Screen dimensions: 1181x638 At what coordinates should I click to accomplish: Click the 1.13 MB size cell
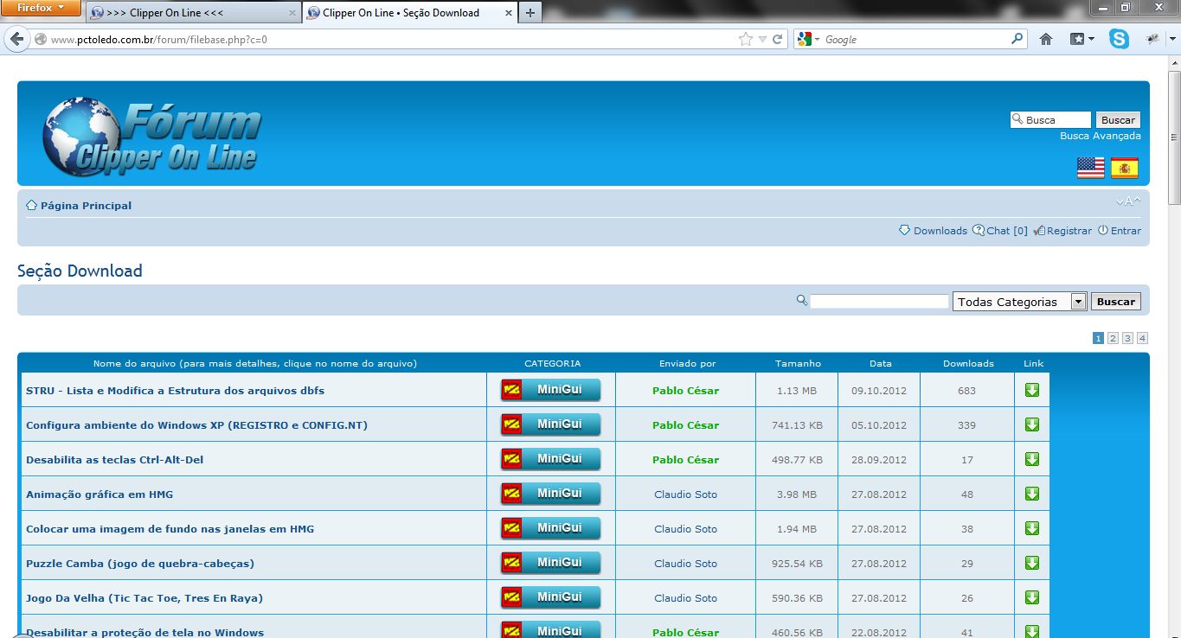click(796, 391)
